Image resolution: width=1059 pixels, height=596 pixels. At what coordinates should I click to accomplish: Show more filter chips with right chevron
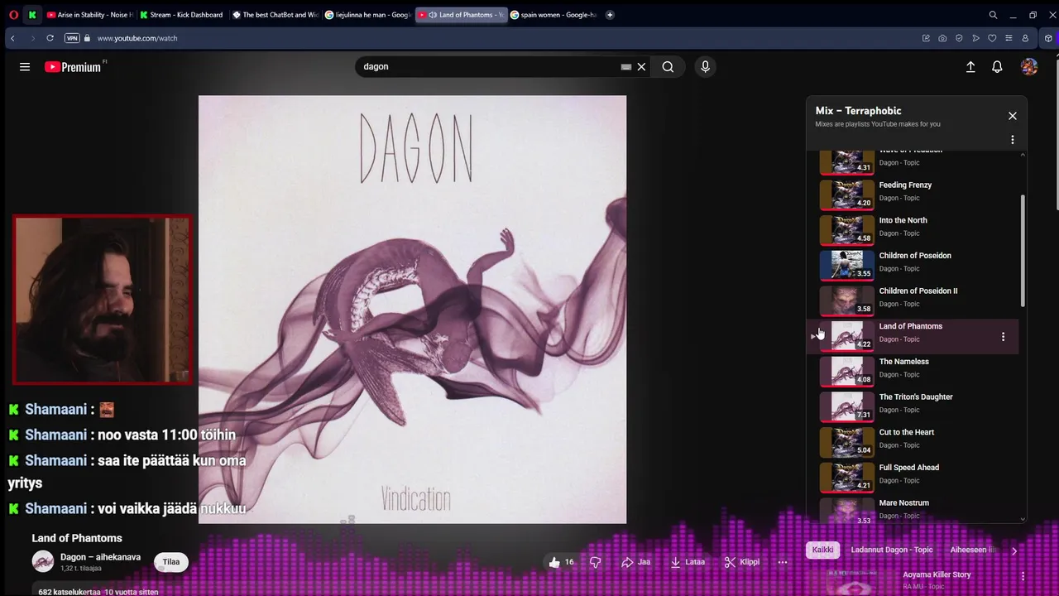coord(1014,550)
